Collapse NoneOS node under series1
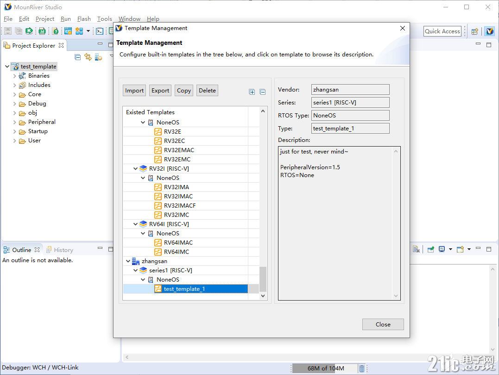This screenshot has width=499, height=375. click(x=143, y=279)
